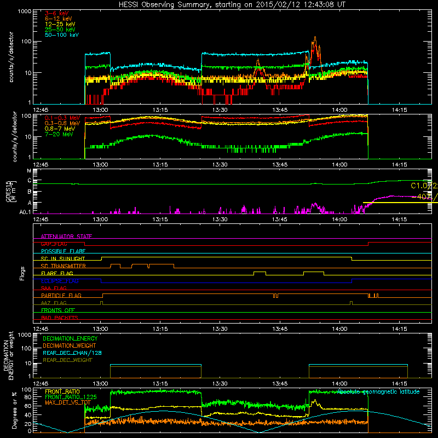Select the 50-100 keV legend label
This screenshot has width=438, height=438.
point(62,35)
